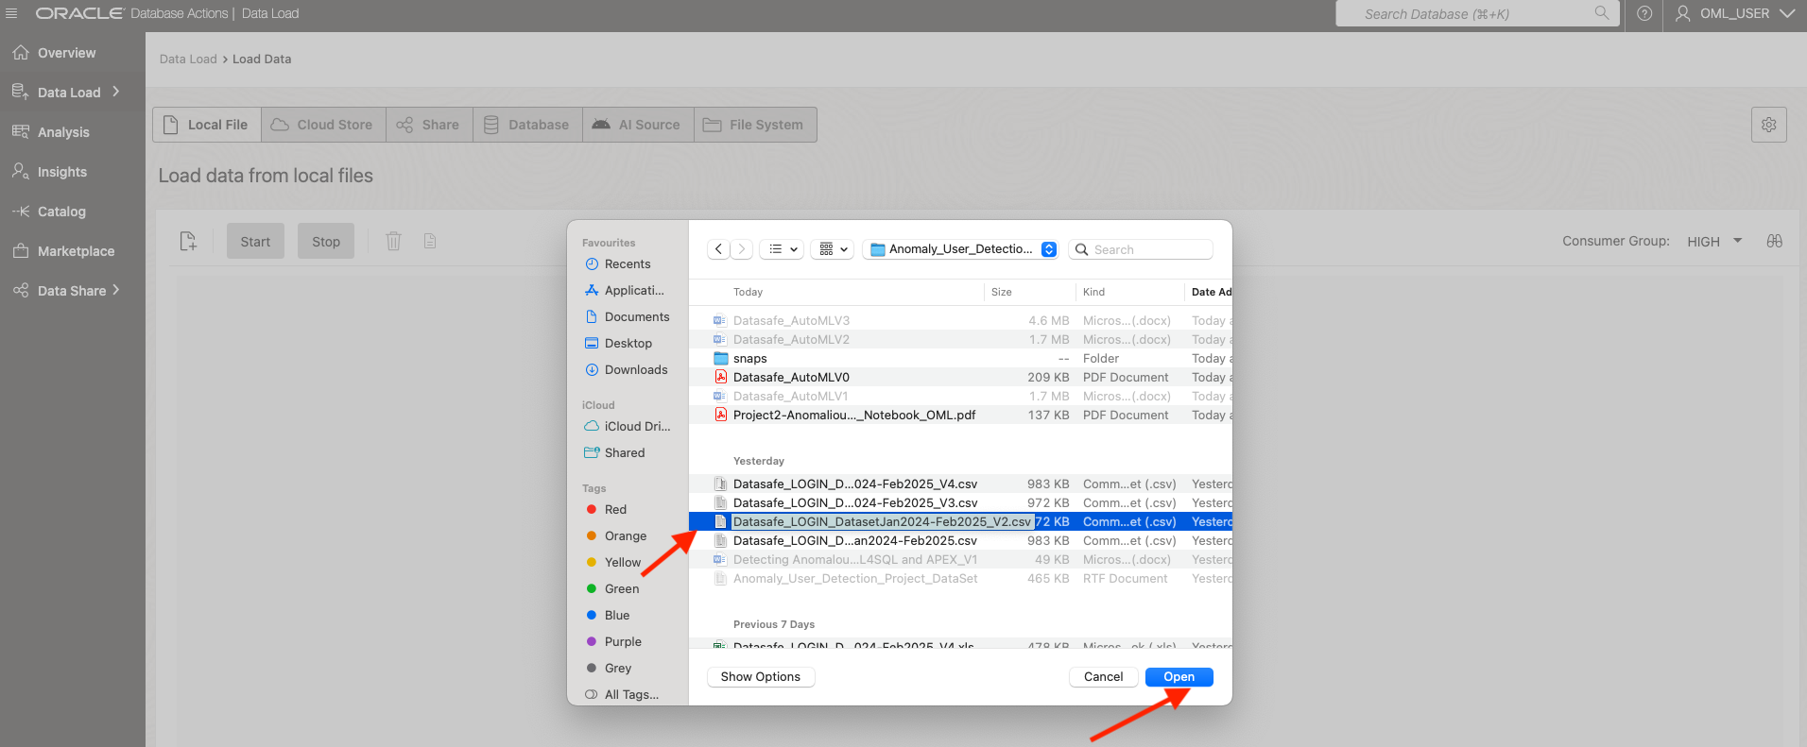The height and width of the screenshot is (747, 1807).
Task: Open the settings gear on Load Data page
Action: pos(1768,125)
